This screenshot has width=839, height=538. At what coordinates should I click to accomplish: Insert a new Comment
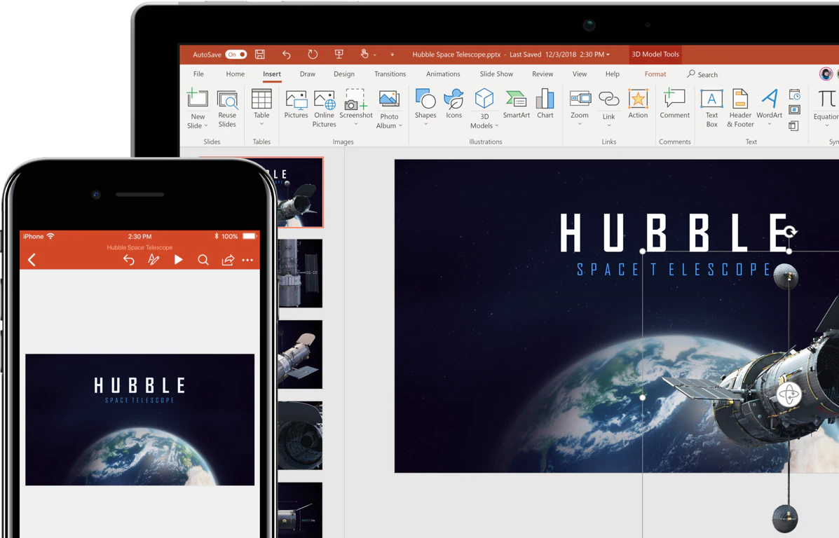(675, 104)
